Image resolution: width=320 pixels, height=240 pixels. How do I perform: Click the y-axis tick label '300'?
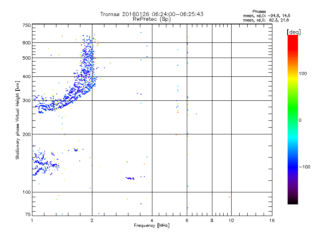[x=26, y=101]
